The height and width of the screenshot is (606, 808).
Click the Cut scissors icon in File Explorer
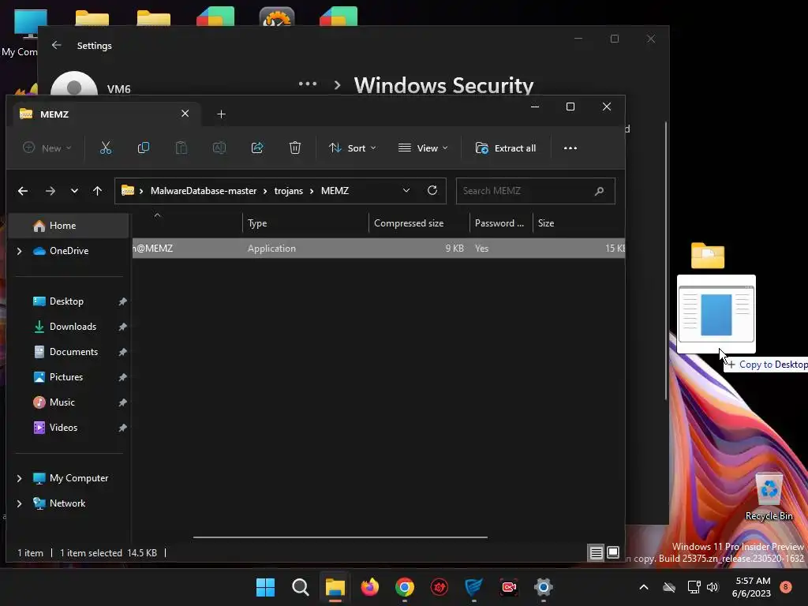[x=106, y=148]
